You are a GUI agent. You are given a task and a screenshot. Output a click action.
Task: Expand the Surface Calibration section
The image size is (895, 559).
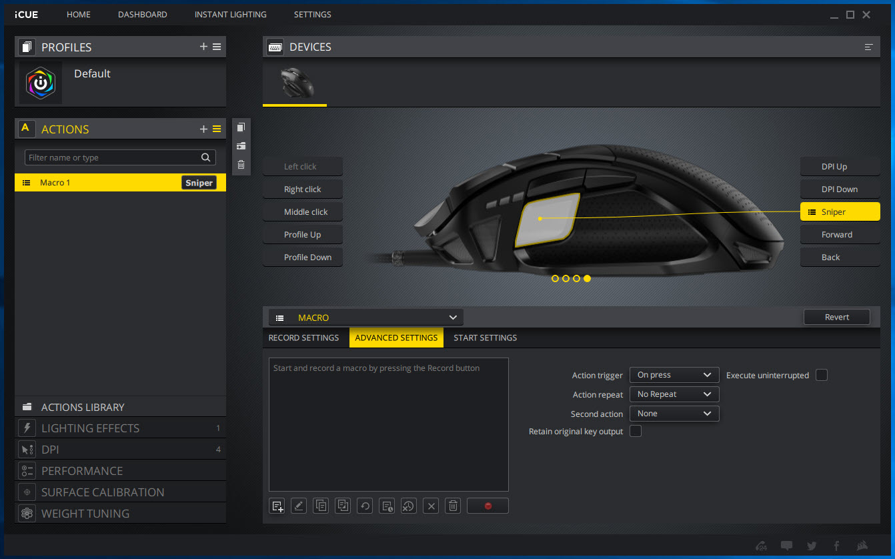120,492
